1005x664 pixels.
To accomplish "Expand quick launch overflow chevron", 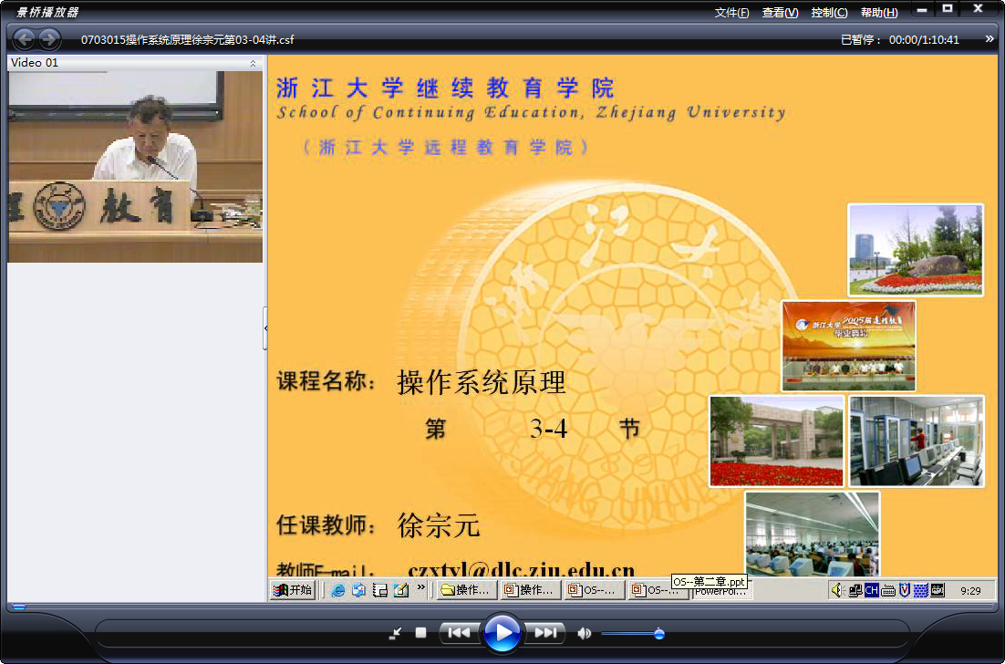I will (421, 587).
